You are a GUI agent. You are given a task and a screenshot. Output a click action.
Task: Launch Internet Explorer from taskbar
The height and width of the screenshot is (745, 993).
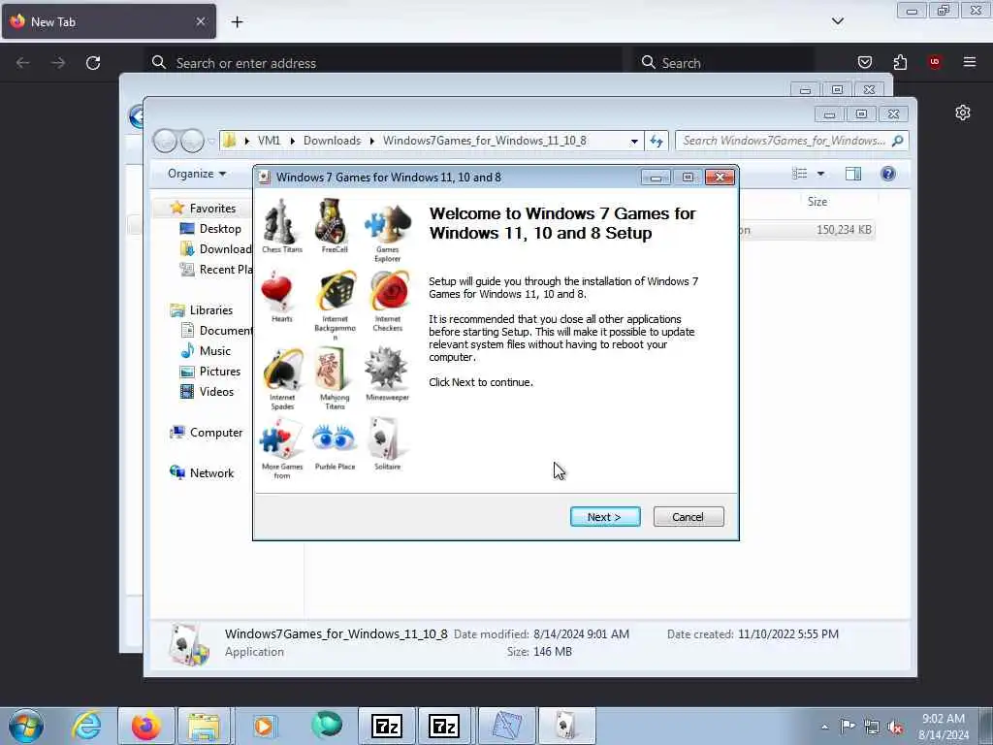(86, 726)
